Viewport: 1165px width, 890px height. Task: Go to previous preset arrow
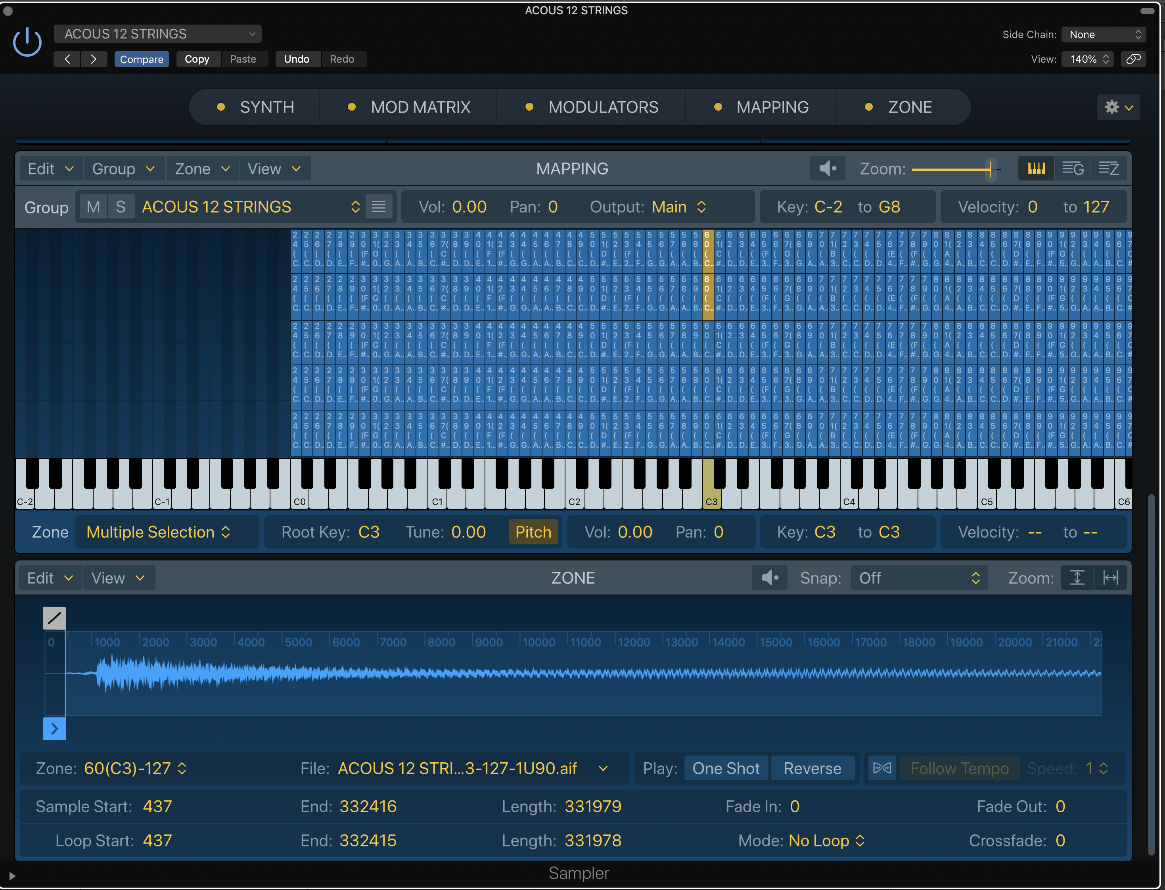click(67, 59)
